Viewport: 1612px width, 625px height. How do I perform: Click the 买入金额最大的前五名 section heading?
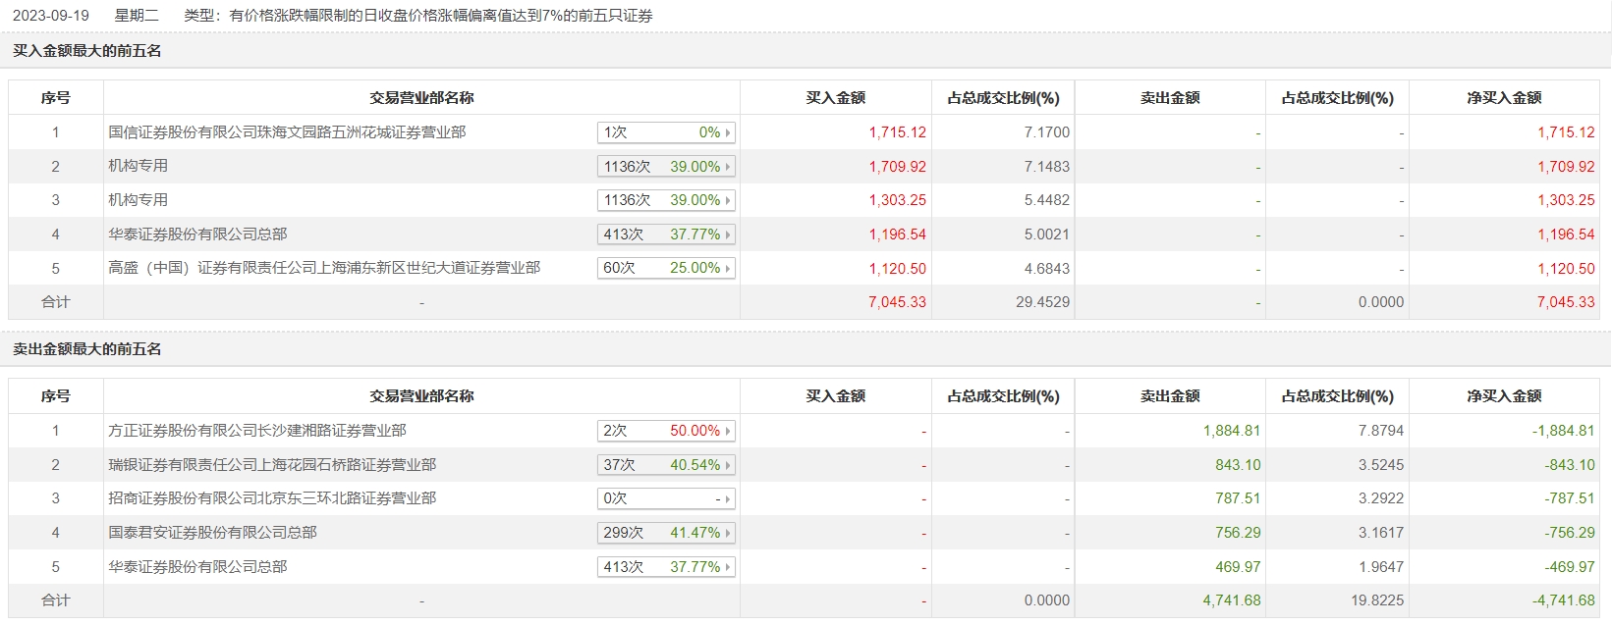click(87, 51)
